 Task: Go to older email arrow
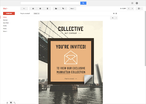132,9
